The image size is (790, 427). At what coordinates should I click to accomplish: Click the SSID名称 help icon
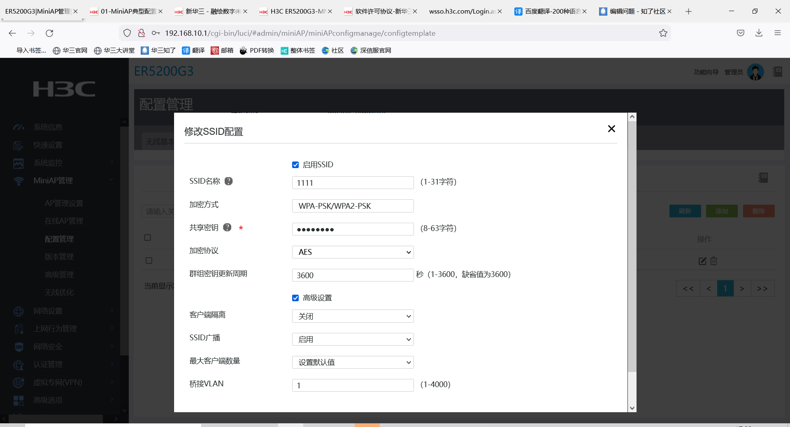[x=229, y=181]
